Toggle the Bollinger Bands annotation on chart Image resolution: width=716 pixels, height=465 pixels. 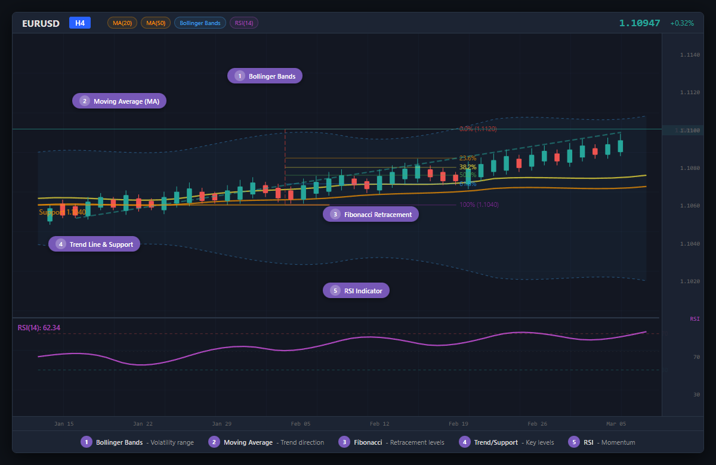(x=264, y=76)
